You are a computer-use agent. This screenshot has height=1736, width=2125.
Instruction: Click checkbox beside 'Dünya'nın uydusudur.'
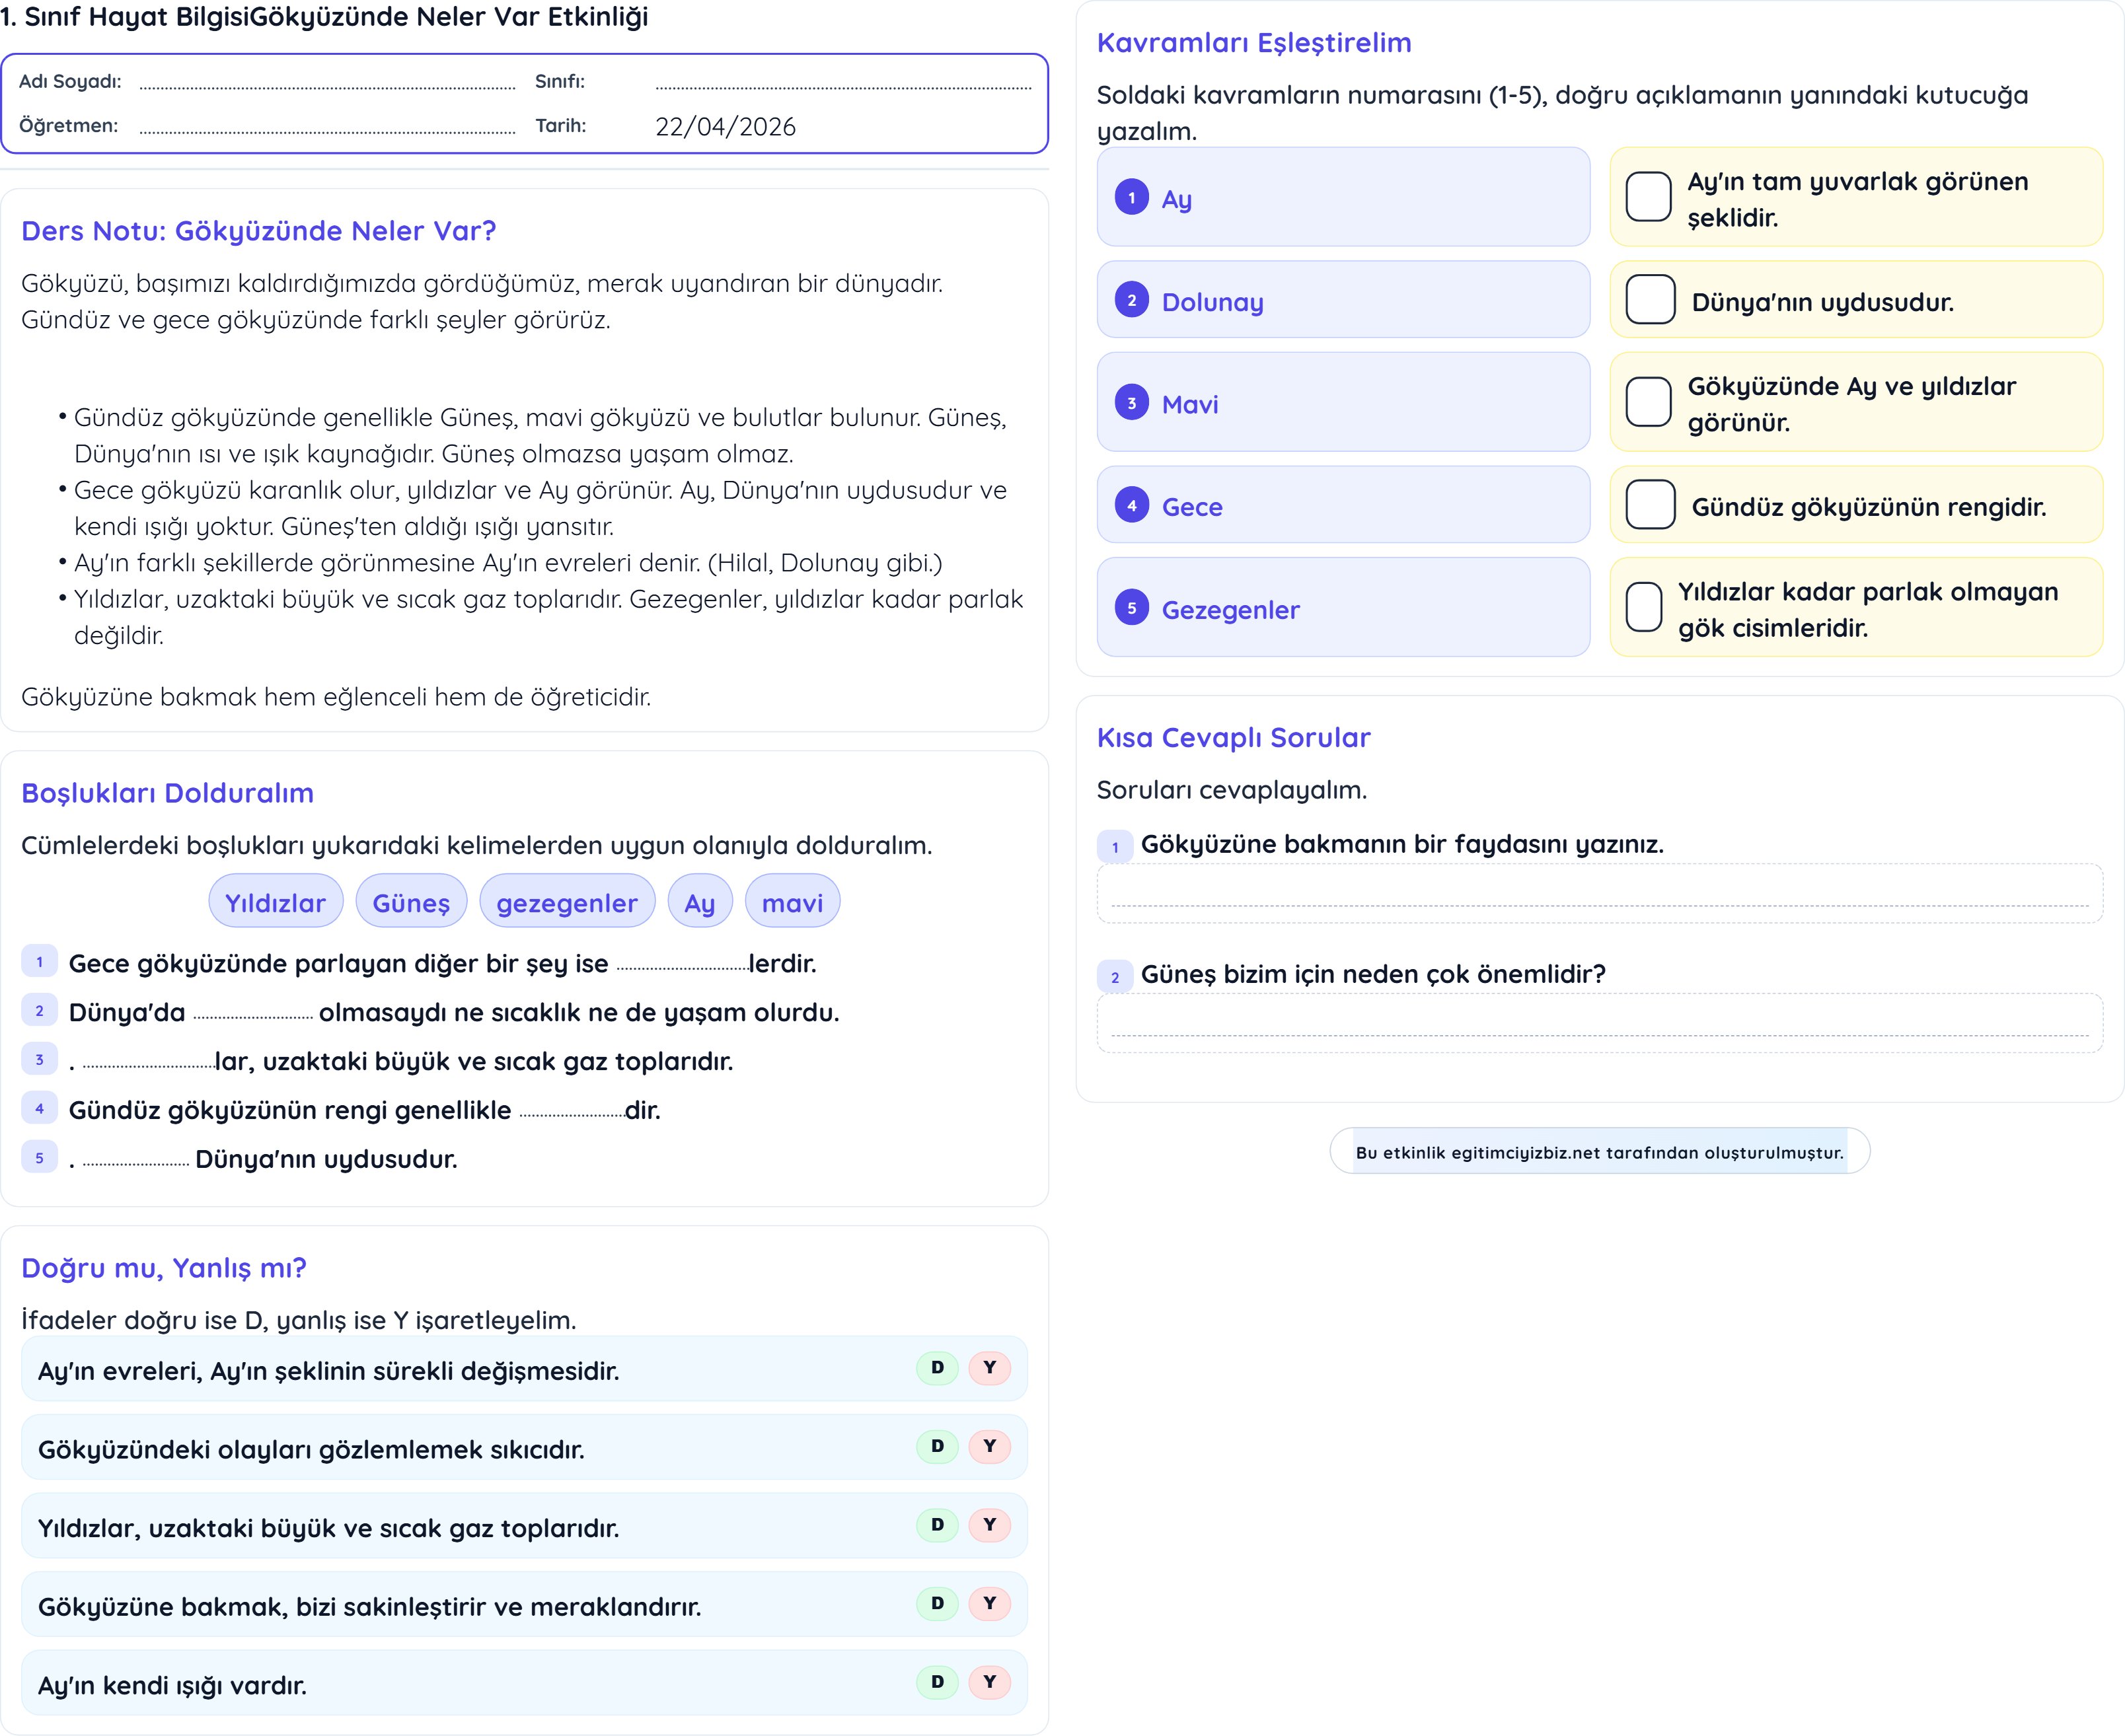pos(1650,300)
